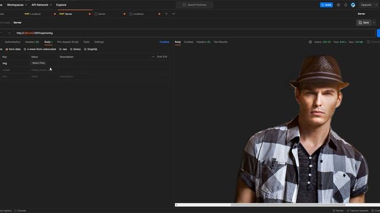
Task: Select the active POST Server request tab
Action: 66,14
